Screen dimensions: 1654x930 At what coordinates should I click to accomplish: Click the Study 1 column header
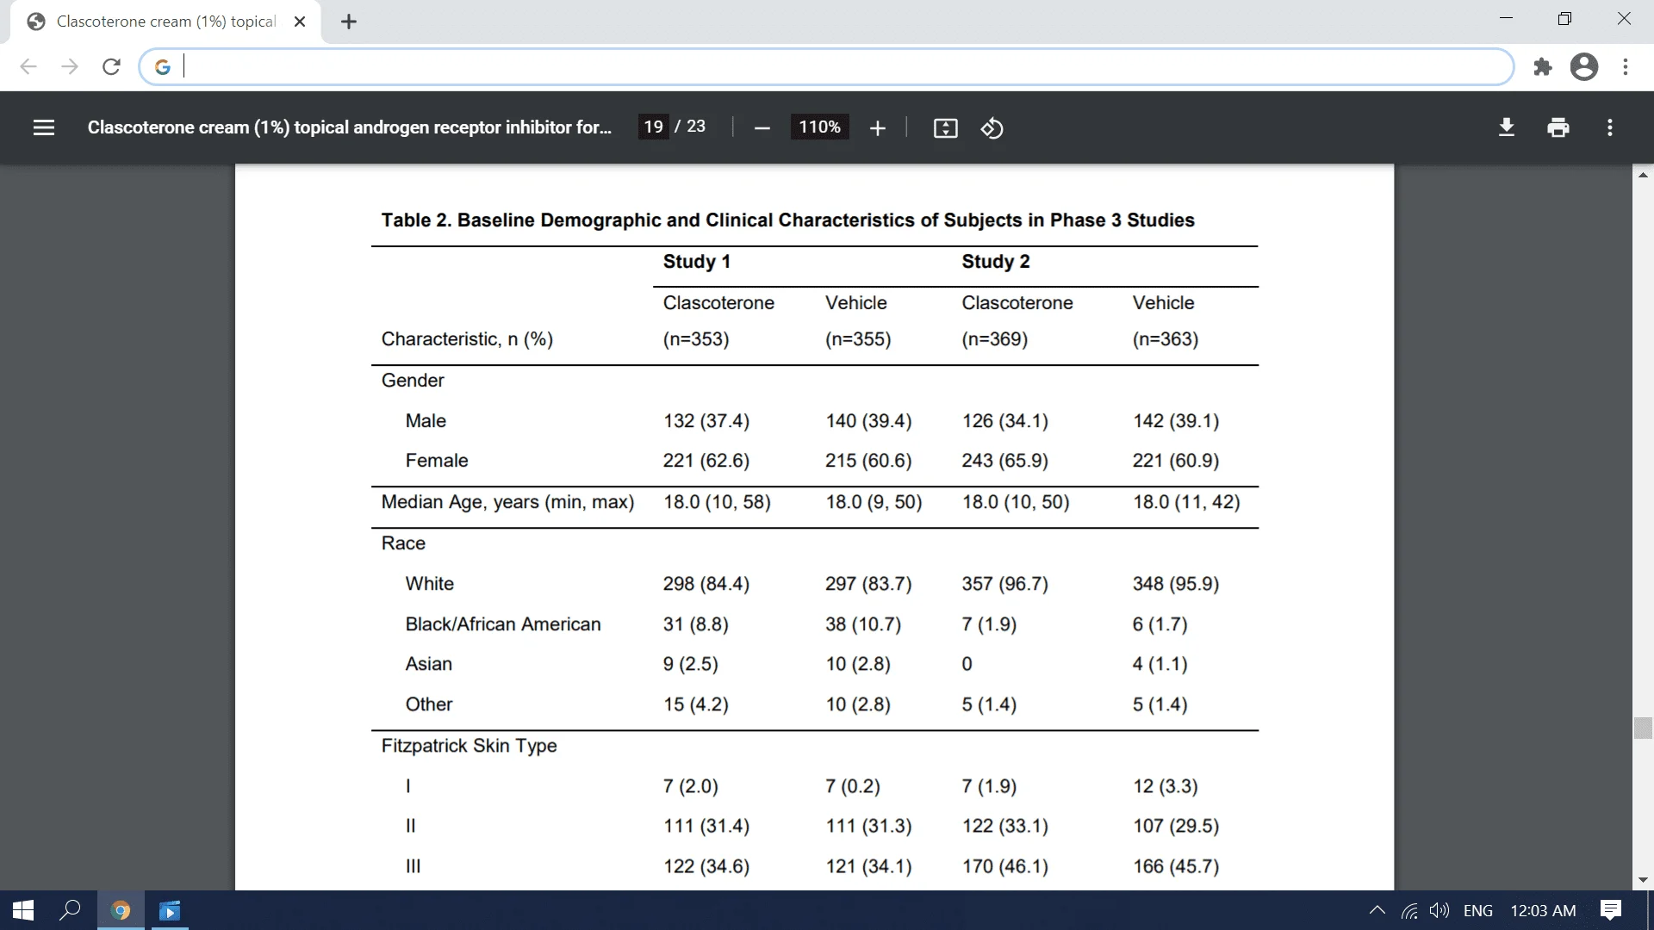[696, 261]
